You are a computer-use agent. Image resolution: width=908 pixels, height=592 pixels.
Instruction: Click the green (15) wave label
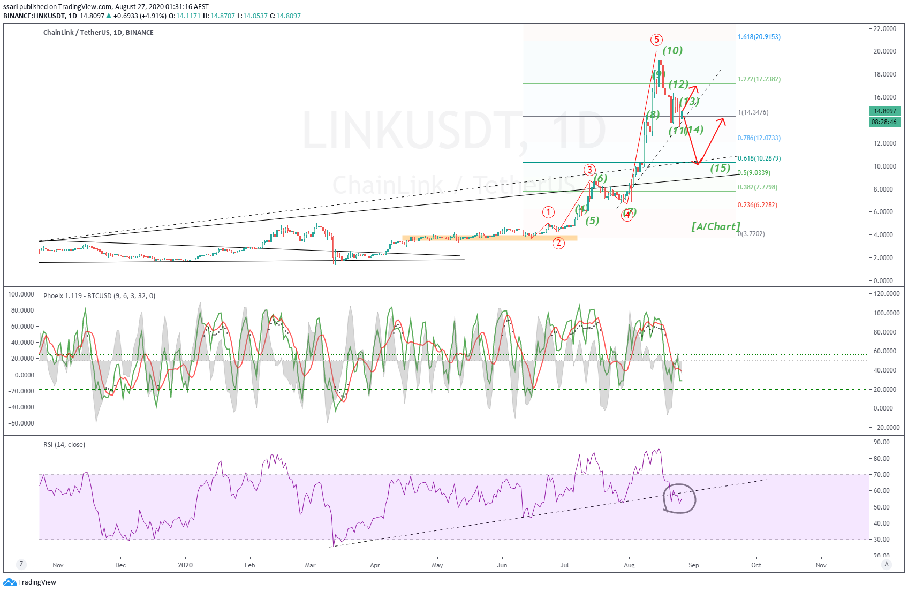pos(720,168)
